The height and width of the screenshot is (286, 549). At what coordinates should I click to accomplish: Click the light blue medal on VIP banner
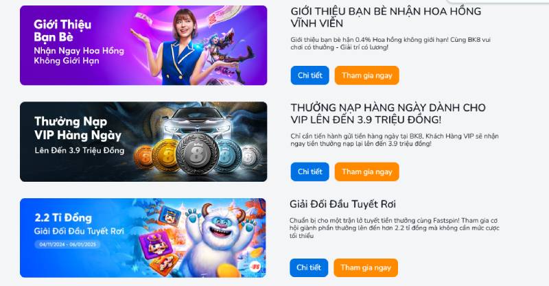click(x=228, y=156)
